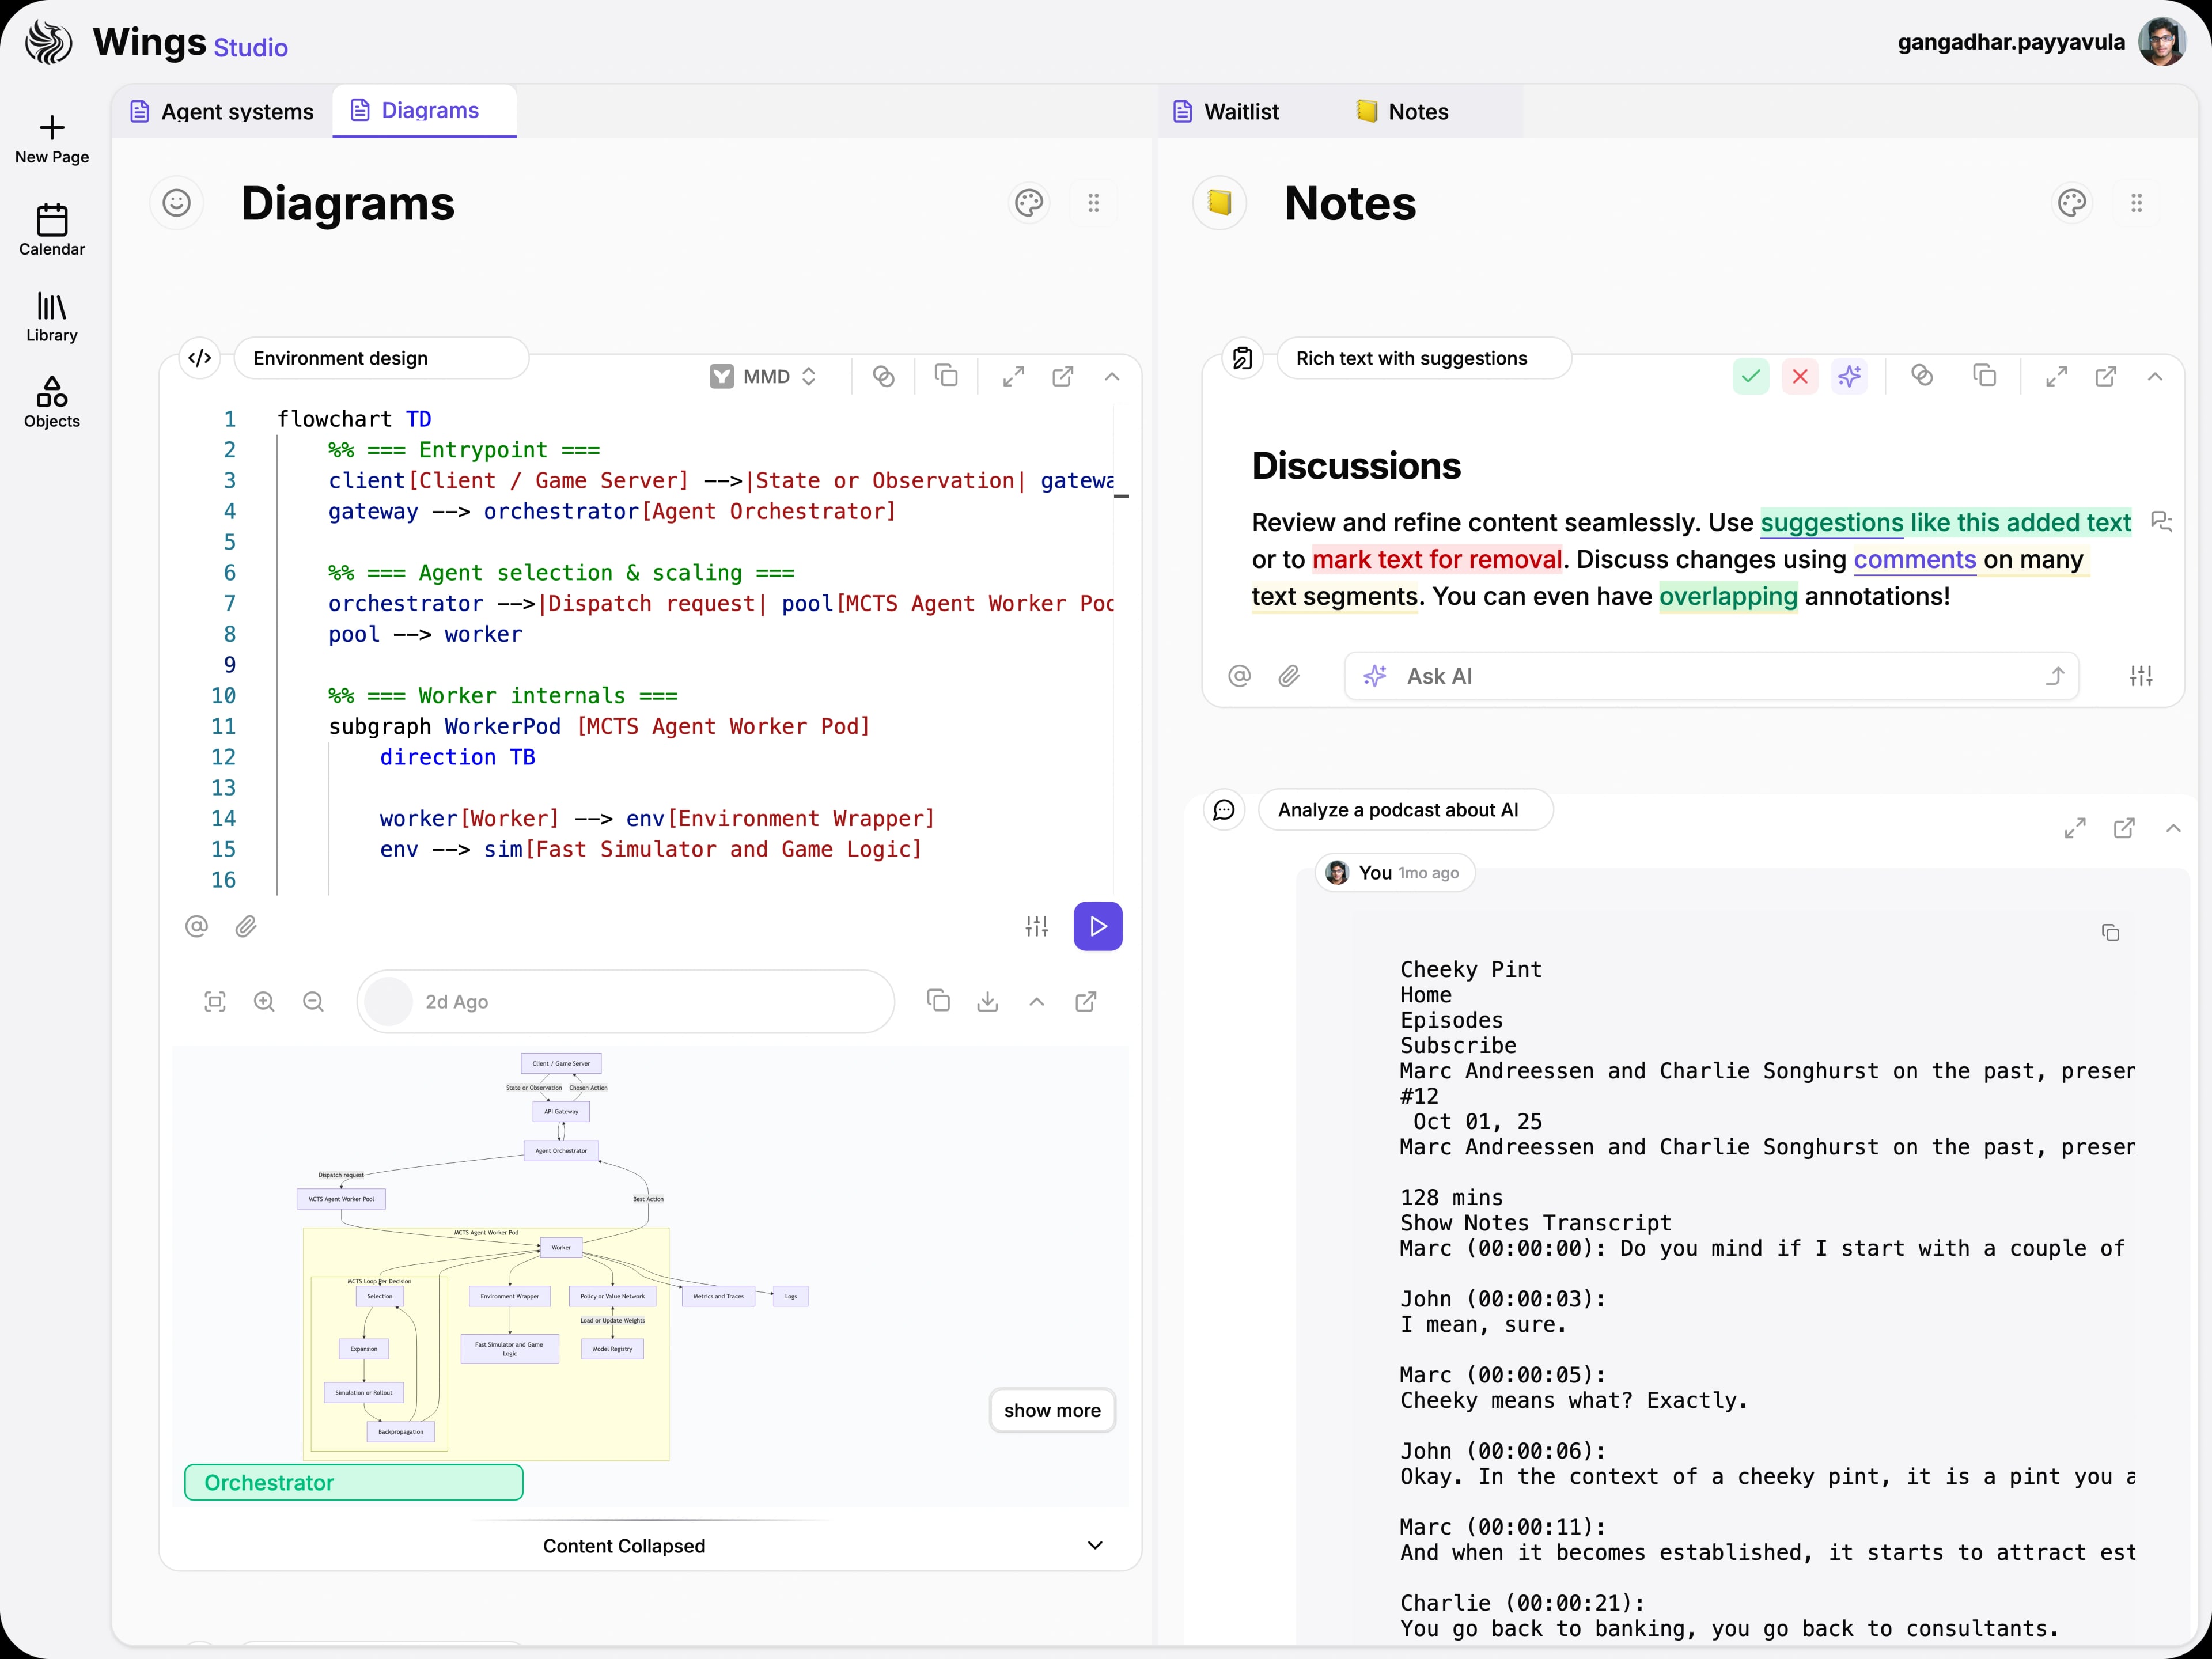Collapse the Environment design code block

(1112, 377)
